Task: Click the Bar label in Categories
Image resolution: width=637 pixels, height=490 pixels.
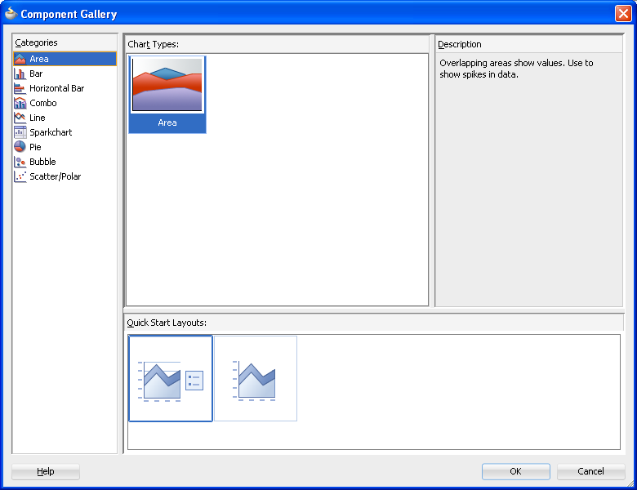Action: [x=36, y=73]
